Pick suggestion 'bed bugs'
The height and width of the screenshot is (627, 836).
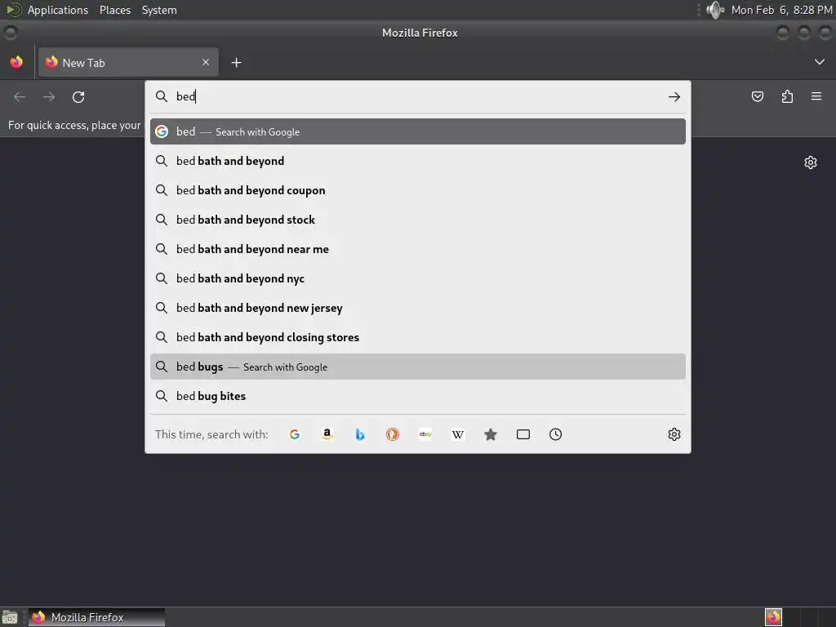click(x=418, y=367)
